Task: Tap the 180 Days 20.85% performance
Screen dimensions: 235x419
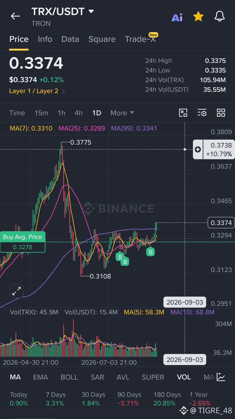Action: click(x=167, y=399)
